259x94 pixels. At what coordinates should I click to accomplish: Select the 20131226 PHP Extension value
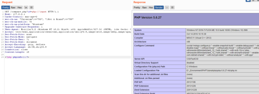tap(222, 86)
